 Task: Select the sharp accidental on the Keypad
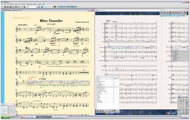(x=182, y=103)
